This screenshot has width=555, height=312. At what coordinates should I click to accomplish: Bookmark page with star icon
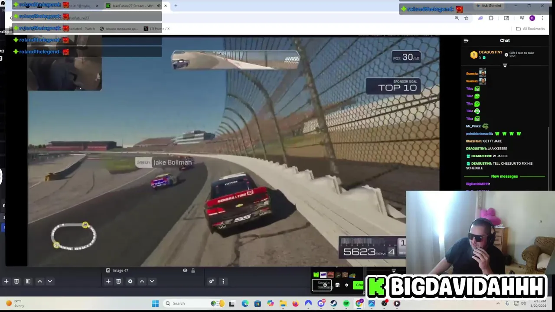tap(466, 18)
